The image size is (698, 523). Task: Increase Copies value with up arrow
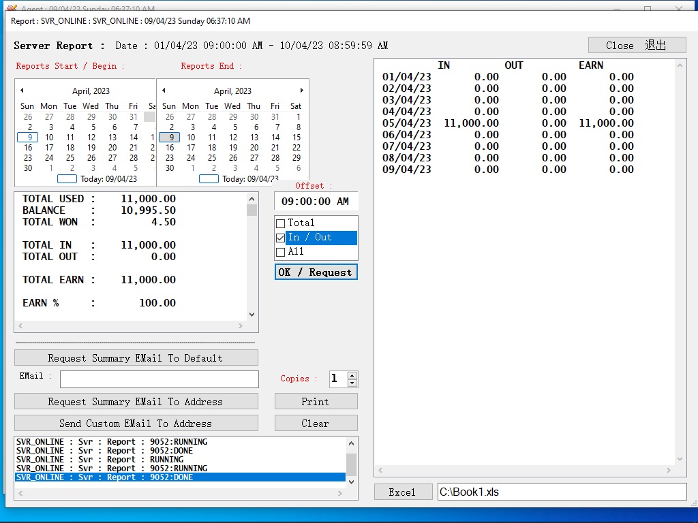pyautogui.click(x=352, y=375)
